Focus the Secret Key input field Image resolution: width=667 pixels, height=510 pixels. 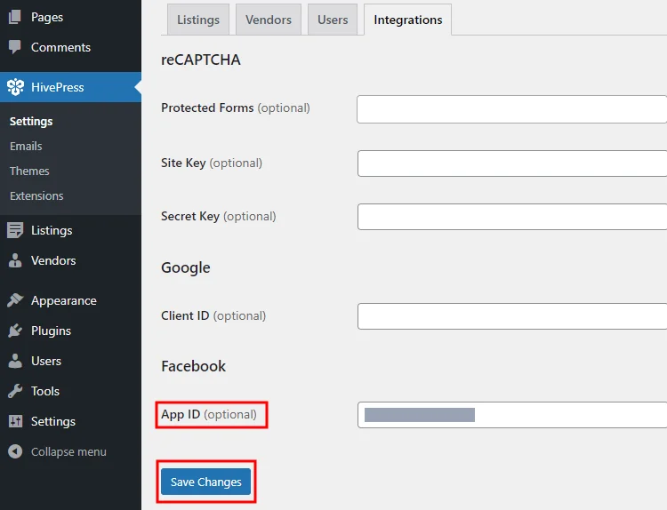point(512,217)
